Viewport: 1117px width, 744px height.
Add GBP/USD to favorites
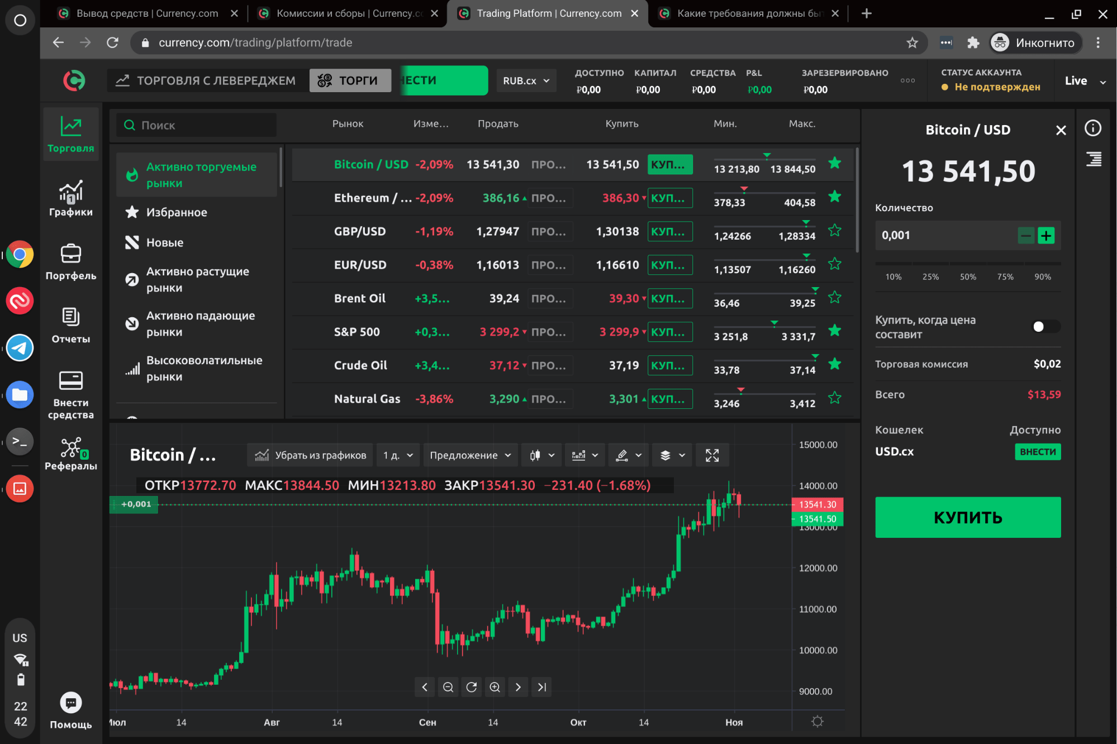[835, 230]
